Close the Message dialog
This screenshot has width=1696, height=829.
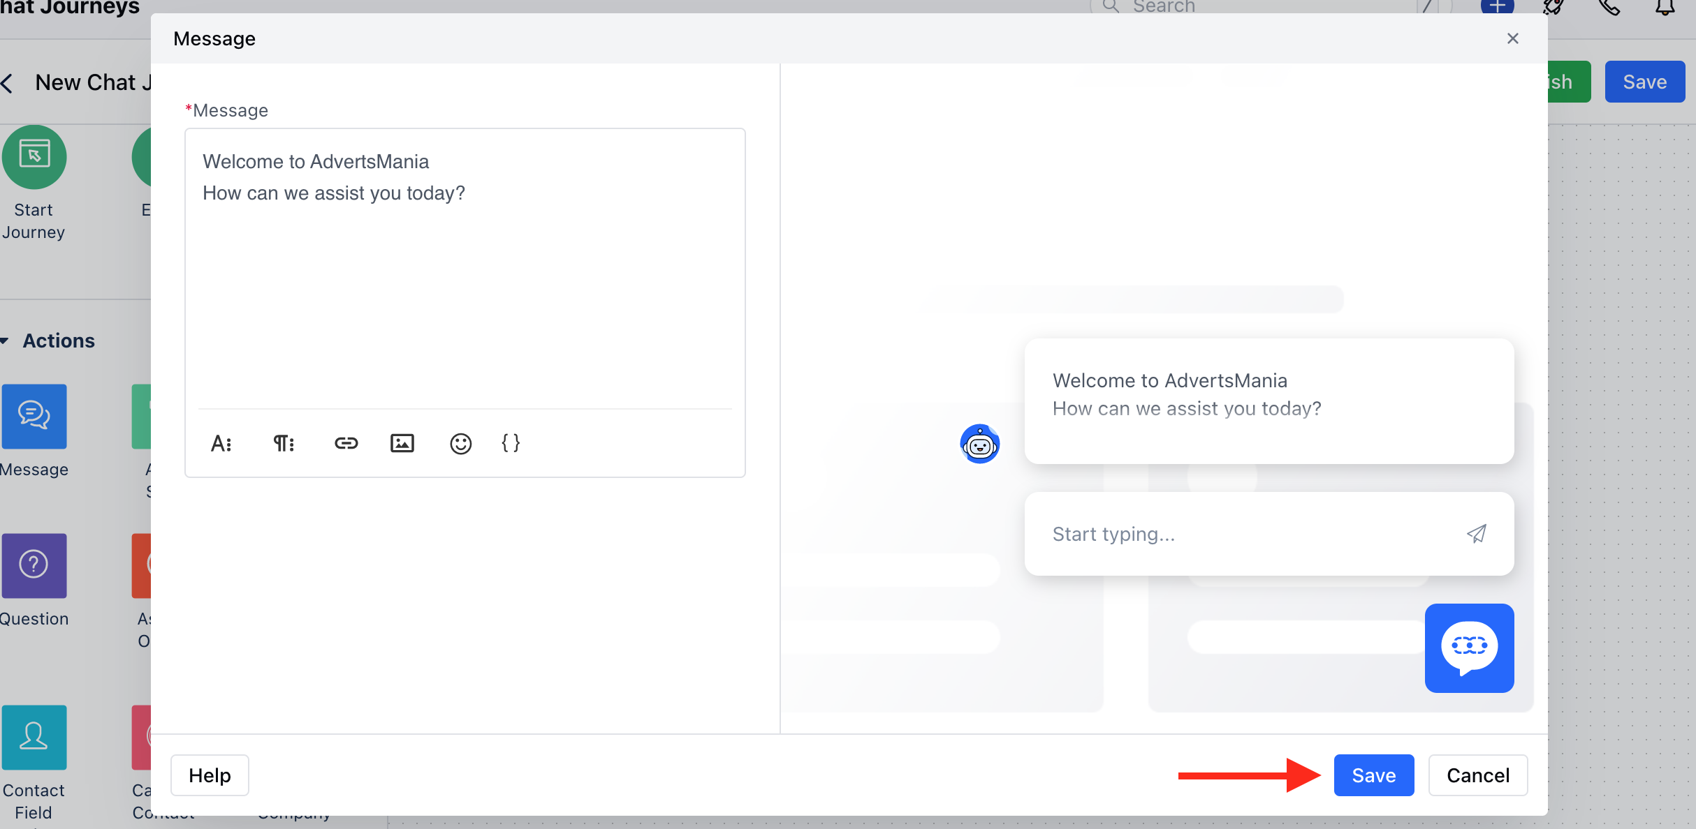[x=1513, y=38]
